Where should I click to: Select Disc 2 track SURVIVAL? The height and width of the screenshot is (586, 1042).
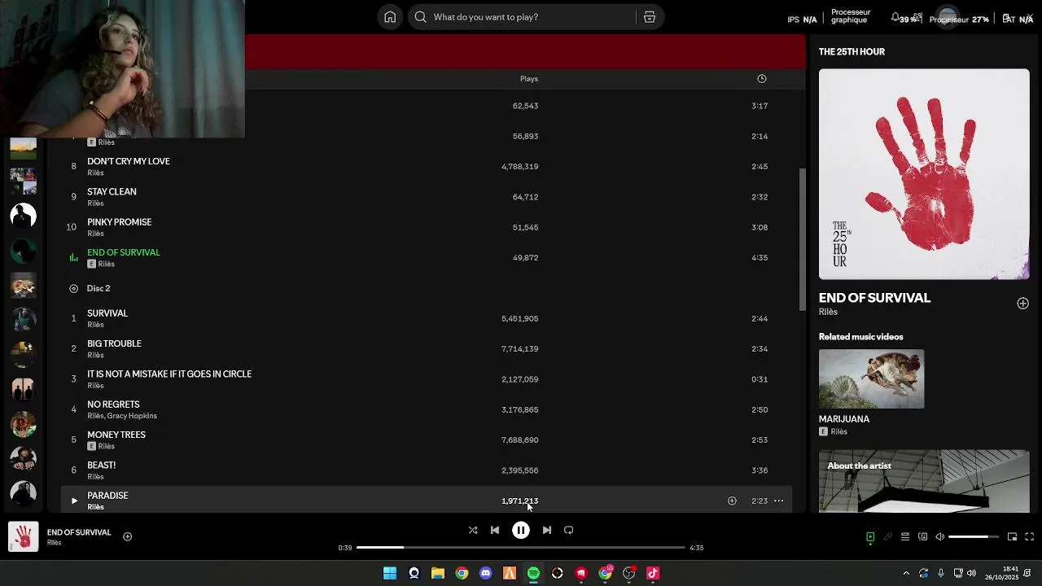click(427, 318)
